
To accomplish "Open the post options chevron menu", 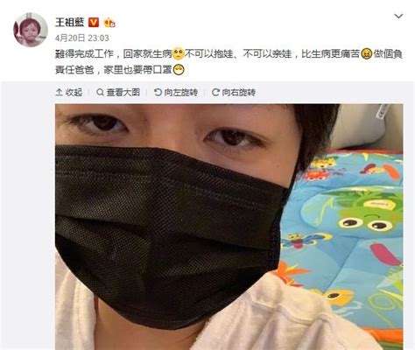I will (398, 16).
